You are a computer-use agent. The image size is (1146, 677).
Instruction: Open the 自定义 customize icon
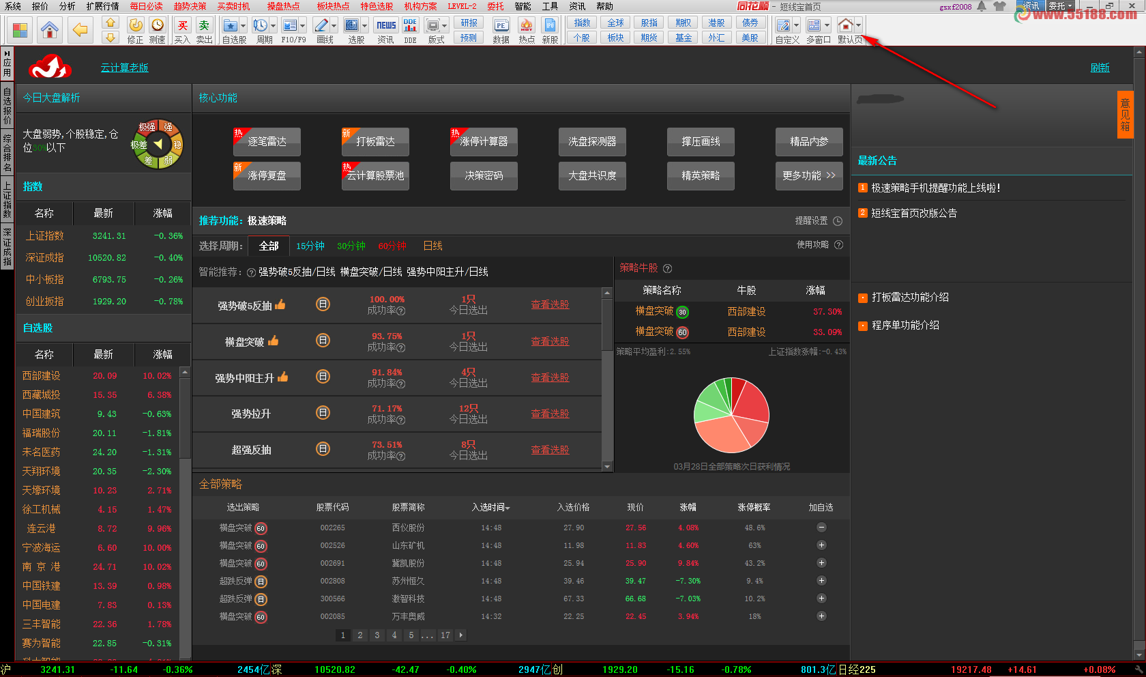784,26
